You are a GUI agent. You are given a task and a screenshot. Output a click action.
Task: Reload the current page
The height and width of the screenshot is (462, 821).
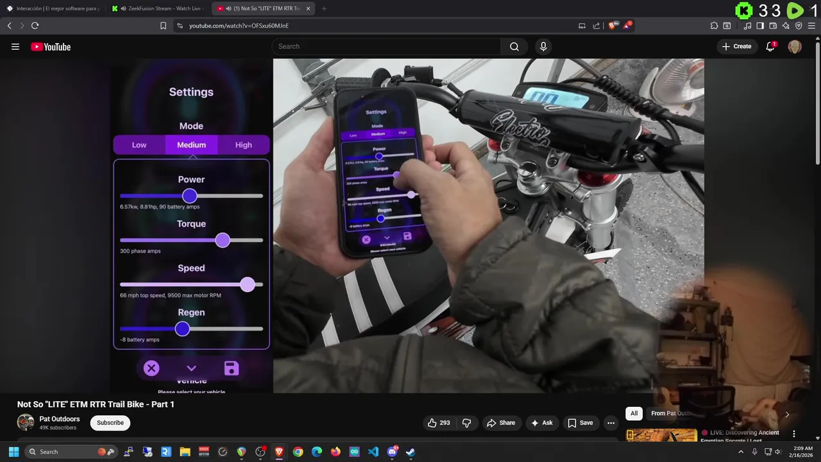point(35,26)
